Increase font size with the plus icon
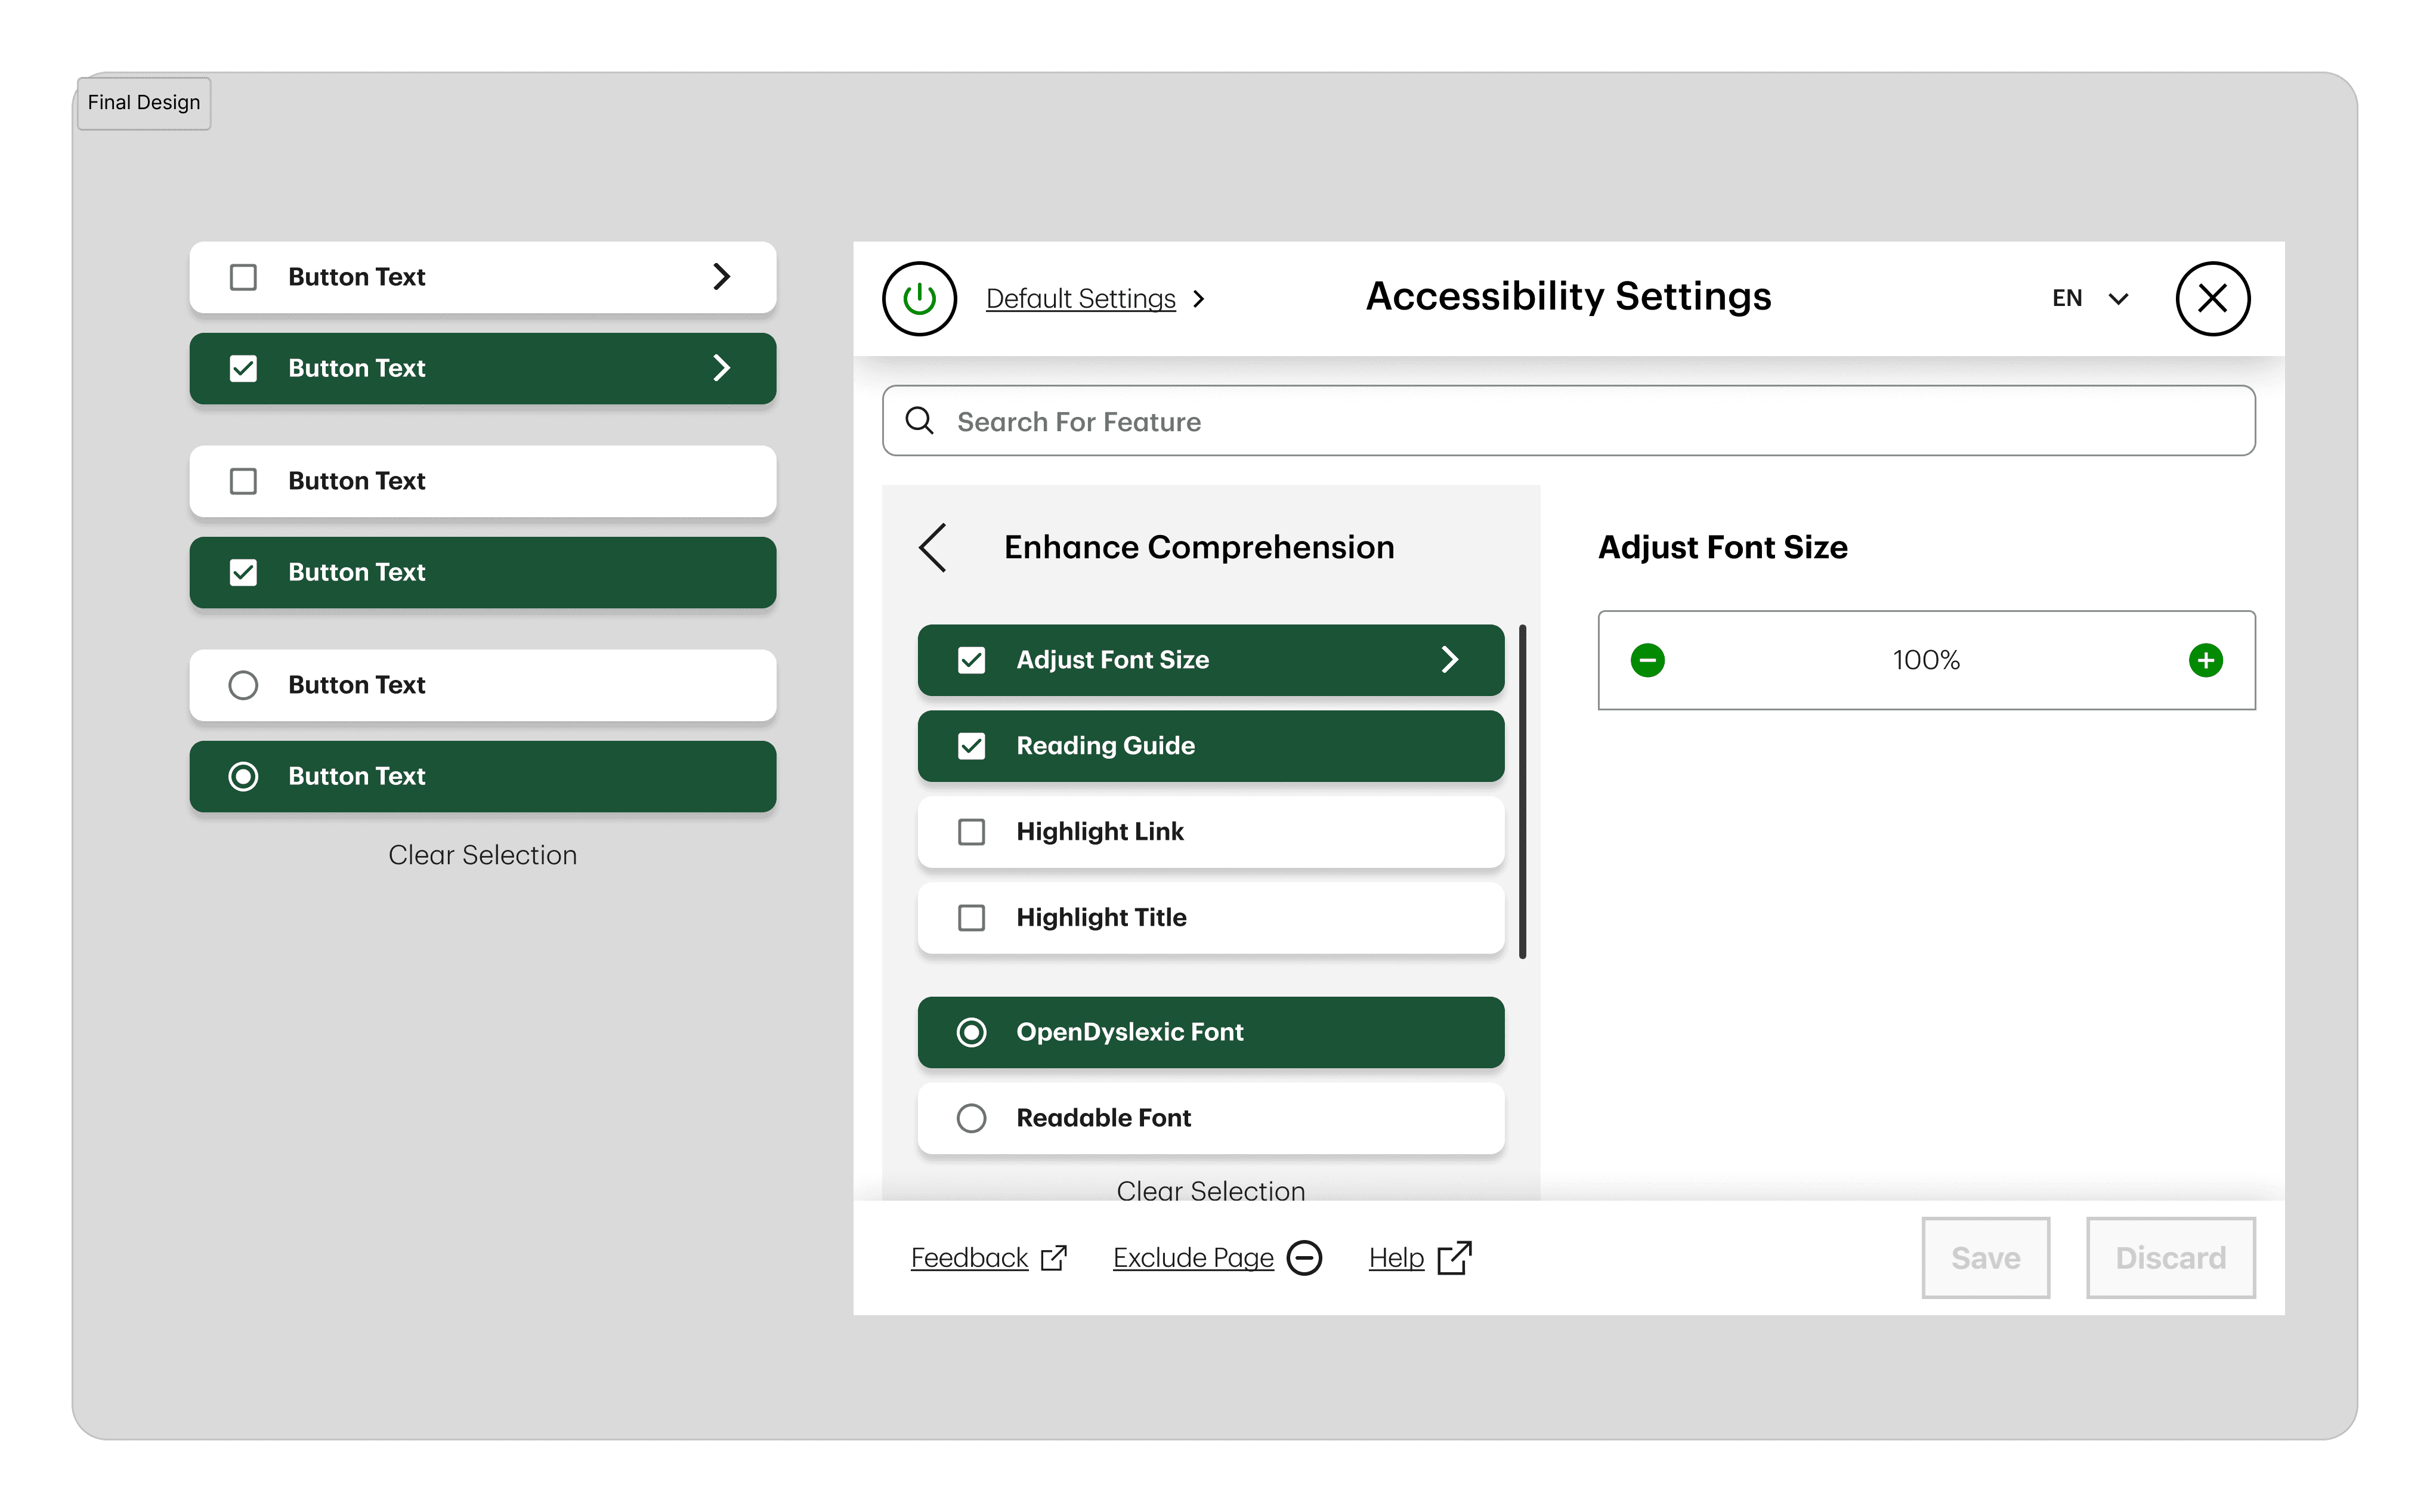The width and height of the screenshot is (2430, 1512). point(2205,660)
